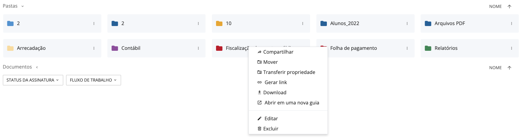
Task: Click the three-dot menu on Arrecadação folder
Action: pos(94,48)
